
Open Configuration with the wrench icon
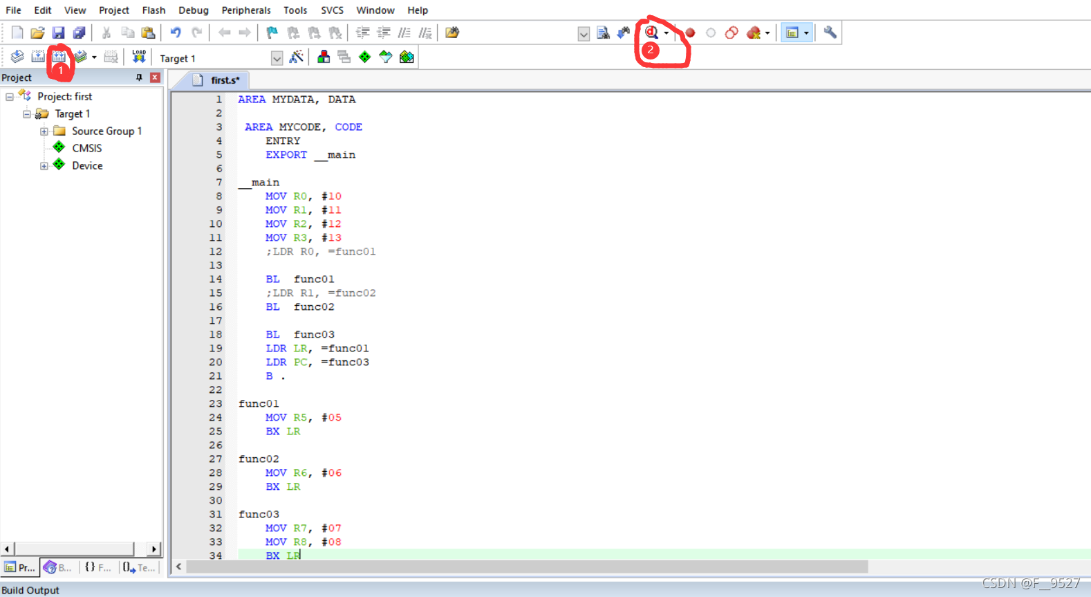(830, 33)
